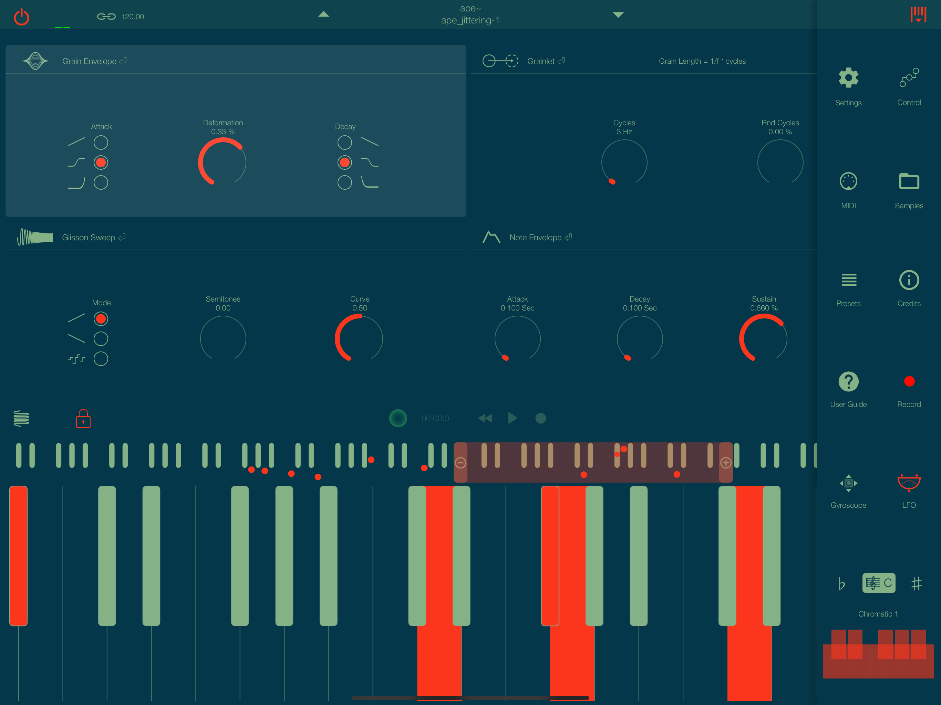Click the round transport record dot
Image resolution: width=941 pixels, height=705 pixels.
pyautogui.click(x=540, y=418)
